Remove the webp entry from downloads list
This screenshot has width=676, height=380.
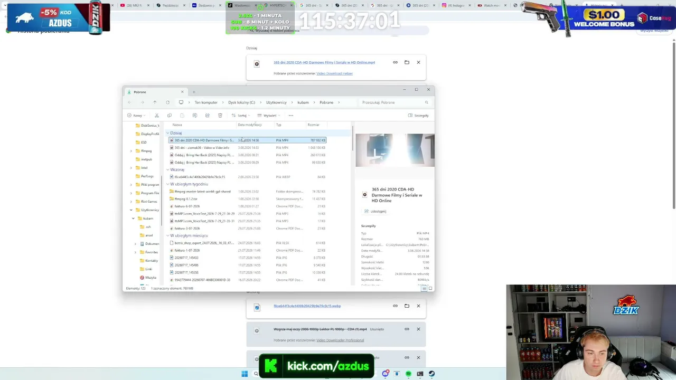click(418, 306)
